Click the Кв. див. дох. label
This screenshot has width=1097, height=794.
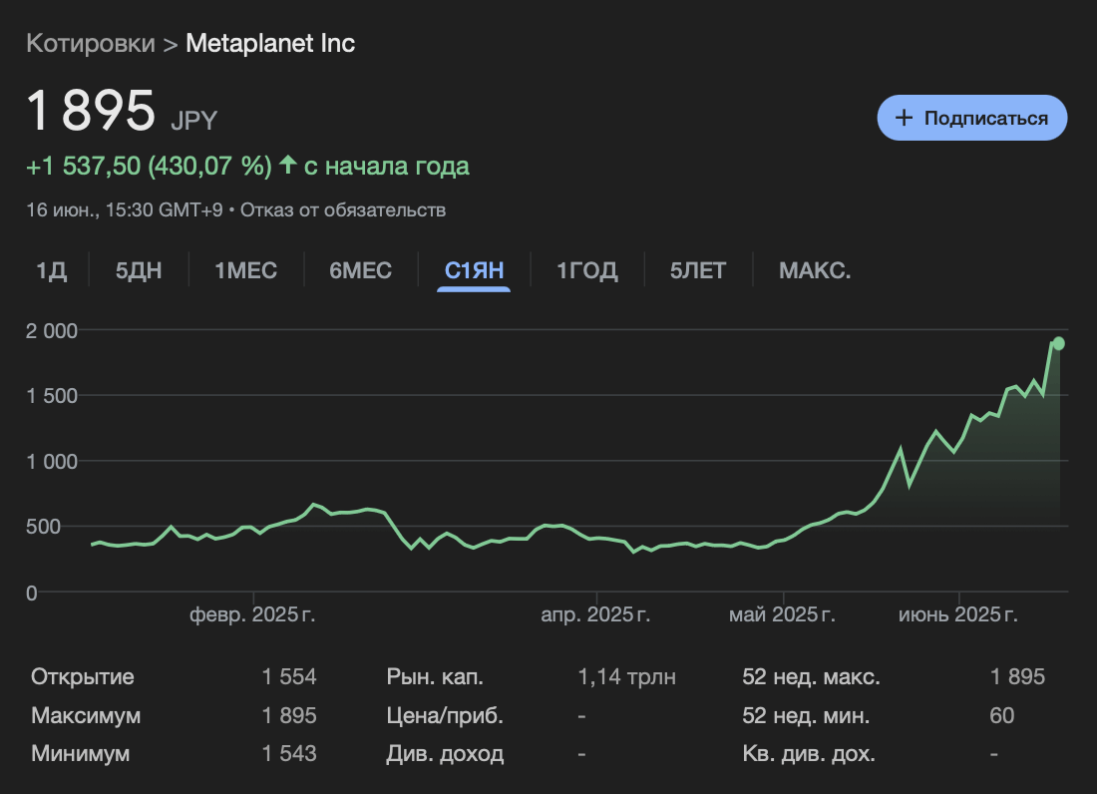809,753
